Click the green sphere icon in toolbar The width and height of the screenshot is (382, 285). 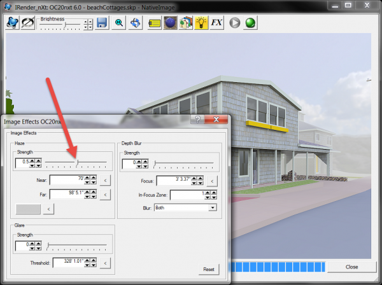coord(250,23)
